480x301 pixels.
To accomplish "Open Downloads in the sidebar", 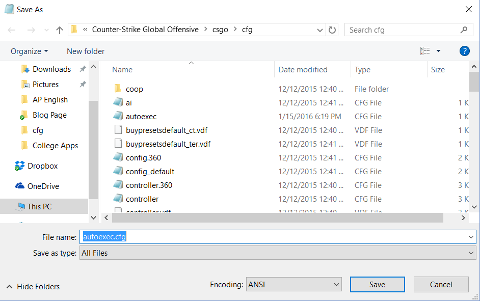I will 51,69.
